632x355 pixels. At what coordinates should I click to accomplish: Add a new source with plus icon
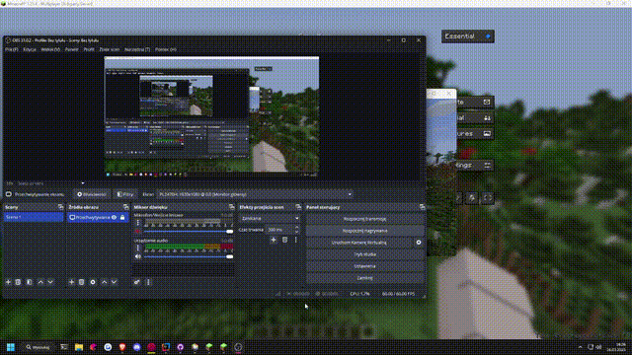(x=71, y=282)
